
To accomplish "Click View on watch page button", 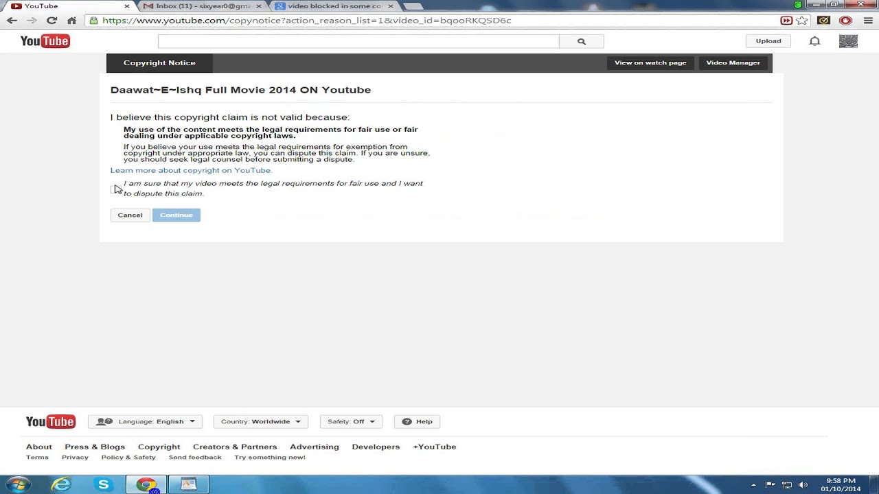I will pos(650,63).
